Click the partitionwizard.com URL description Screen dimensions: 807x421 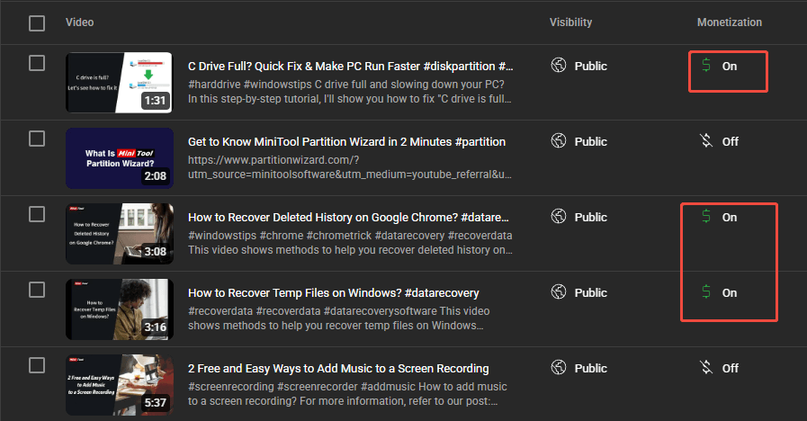(x=350, y=167)
